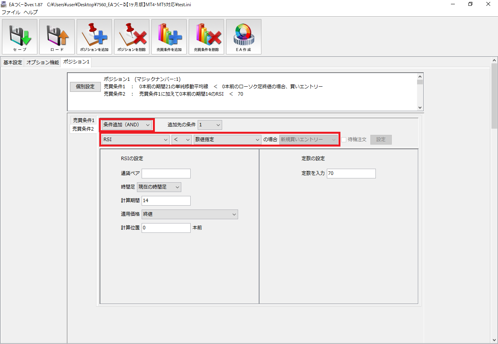This screenshot has width=498, height=344.
Task: Add trade condition via 売買条件を追加 icon
Action: [169, 37]
